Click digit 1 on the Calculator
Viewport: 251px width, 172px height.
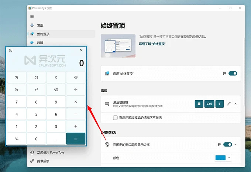[x=17, y=127]
